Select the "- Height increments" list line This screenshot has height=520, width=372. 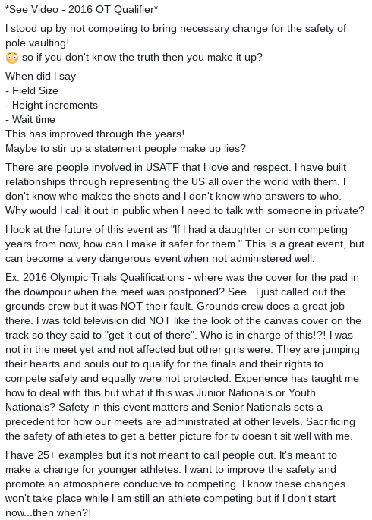(x=52, y=105)
